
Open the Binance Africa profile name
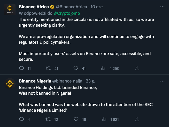coord(34,7)
